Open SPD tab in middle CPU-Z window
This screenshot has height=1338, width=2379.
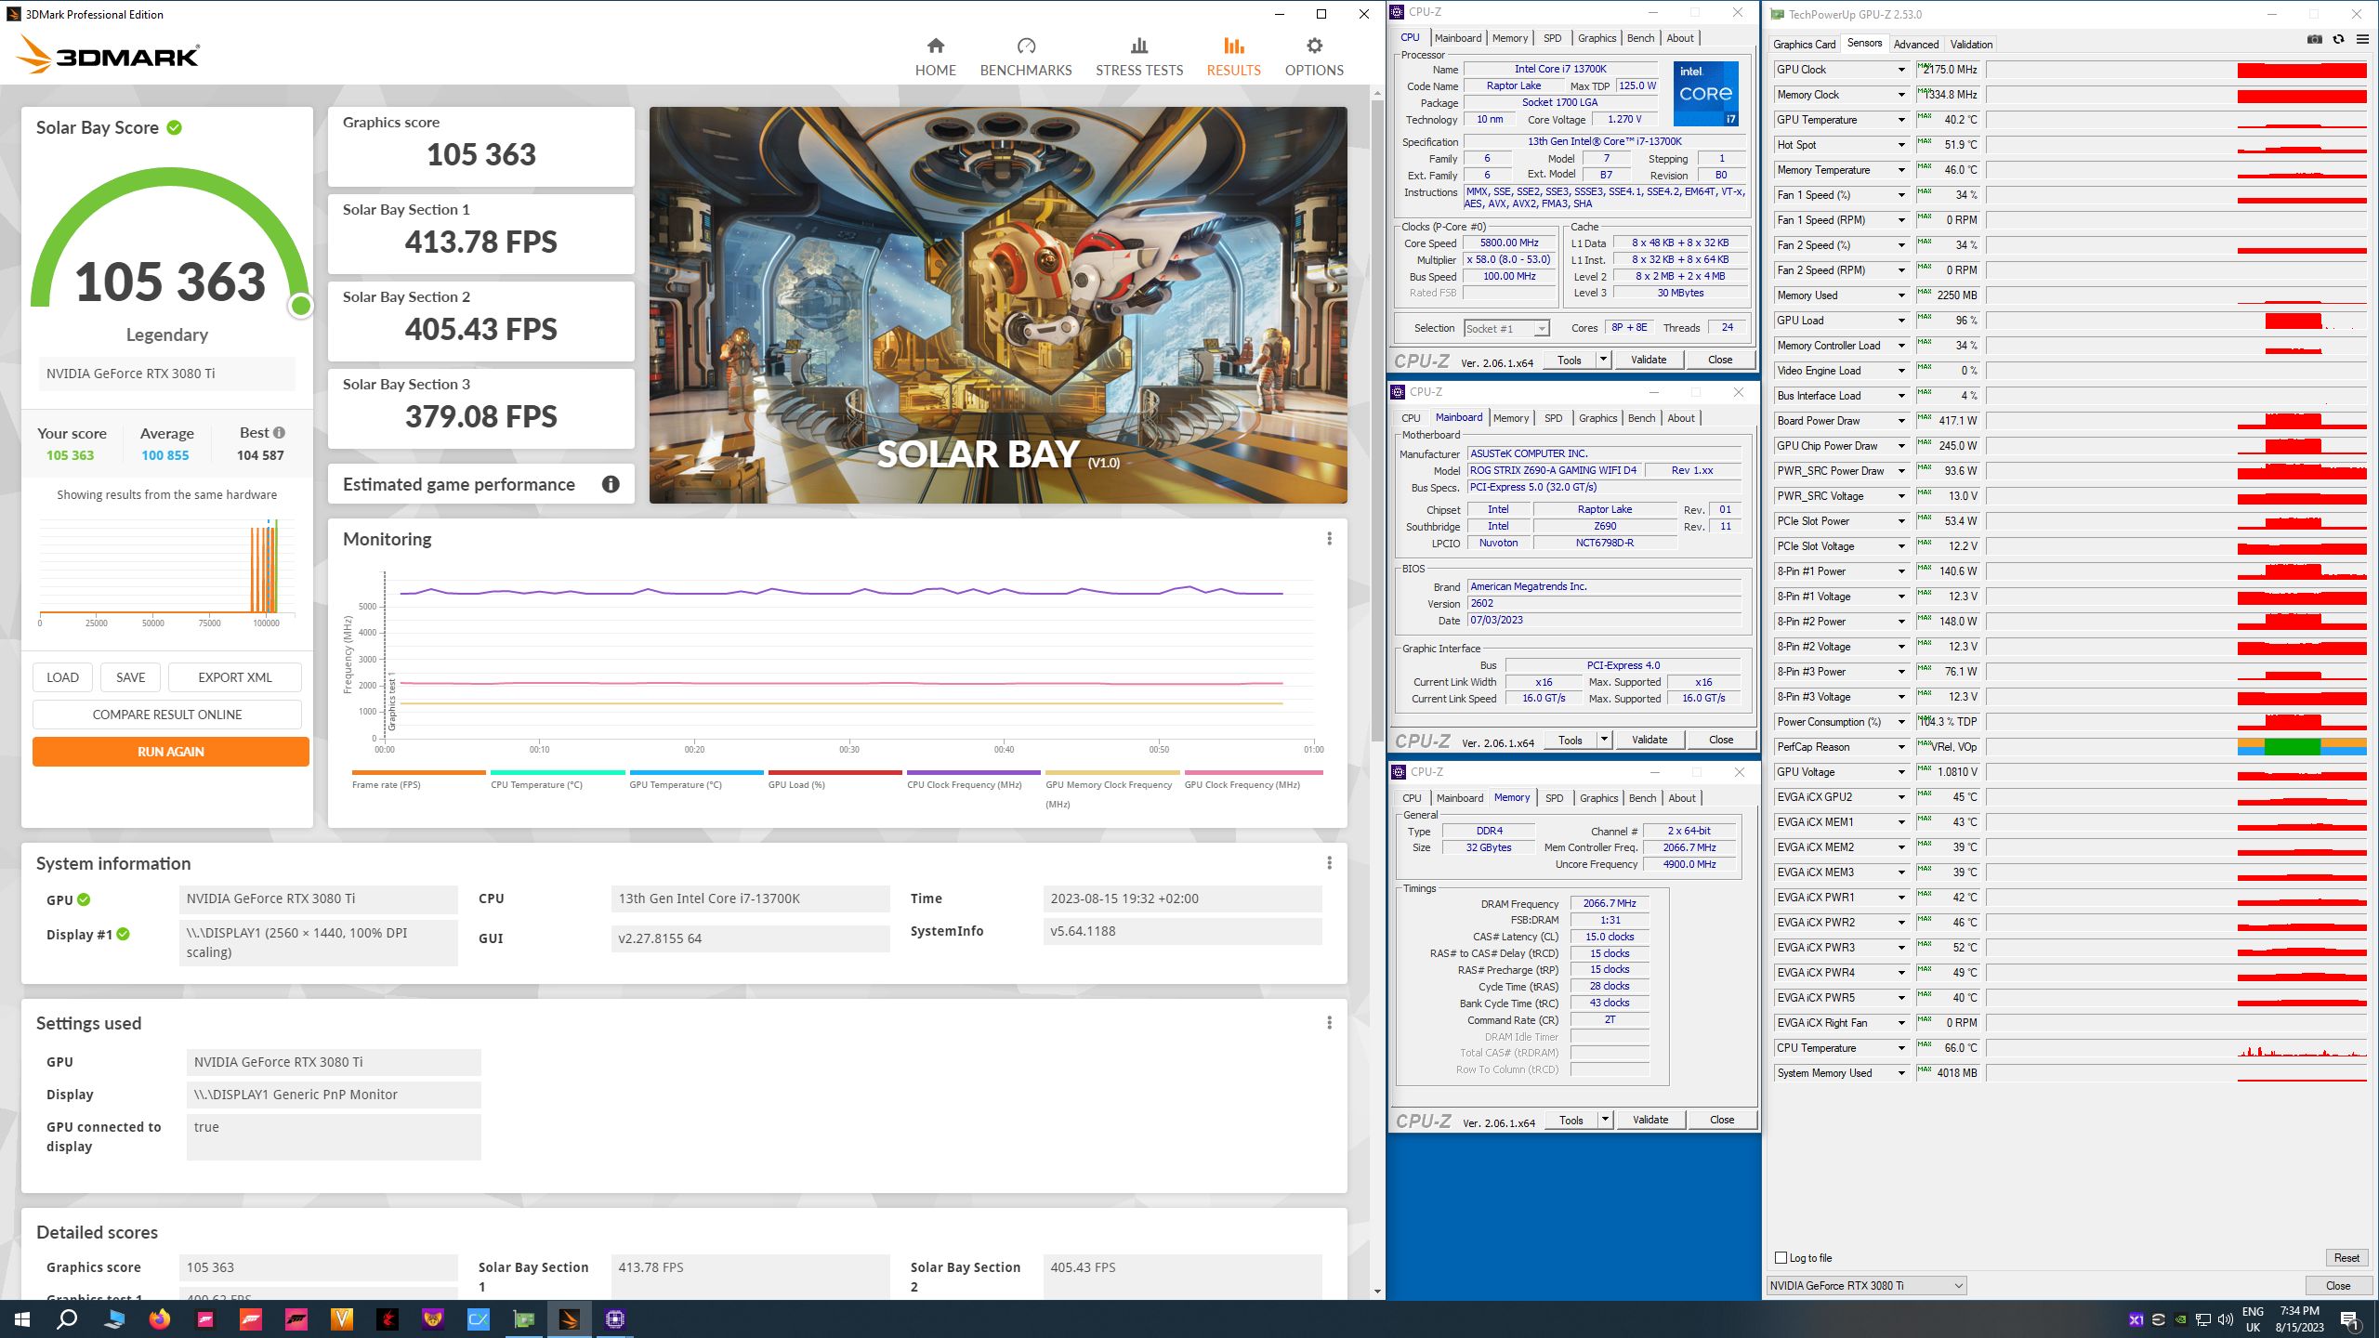(x=1553, y=418)
